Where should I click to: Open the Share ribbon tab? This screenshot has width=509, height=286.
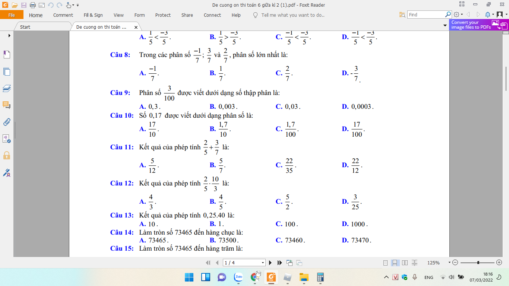coord(187,15)
